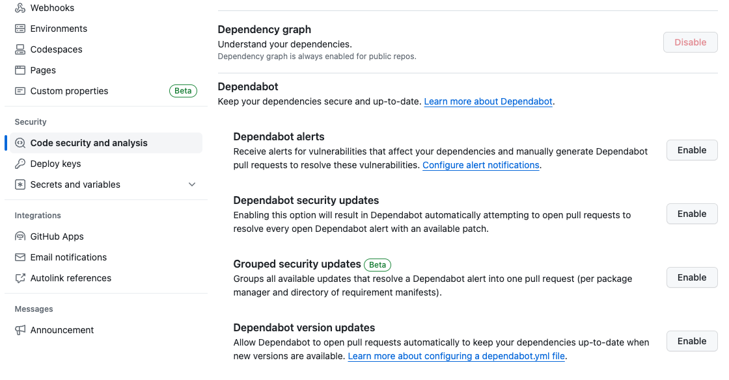
Task: Click the Beta badge next to Custom properties
Action: [183, 90]
